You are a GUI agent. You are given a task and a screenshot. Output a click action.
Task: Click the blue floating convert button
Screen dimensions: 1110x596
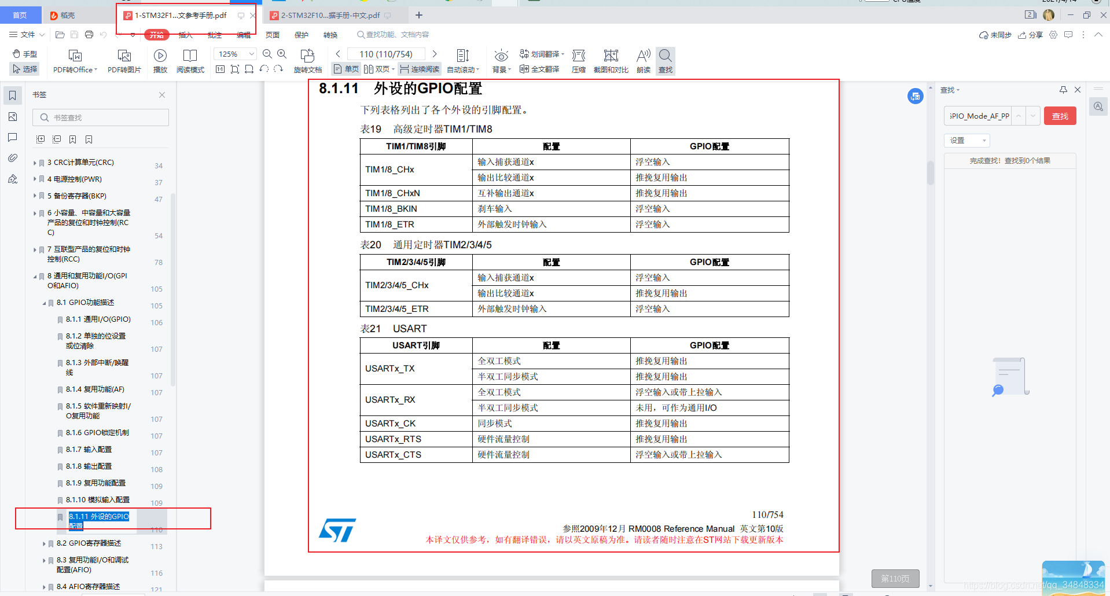(x=915, y=97)
